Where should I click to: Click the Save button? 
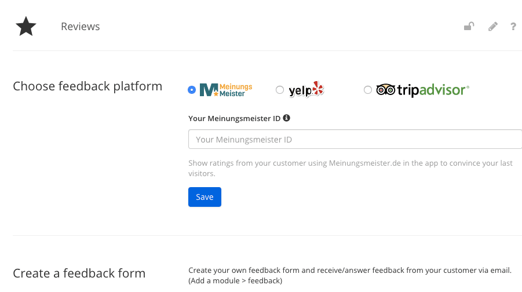click(205, 197)
